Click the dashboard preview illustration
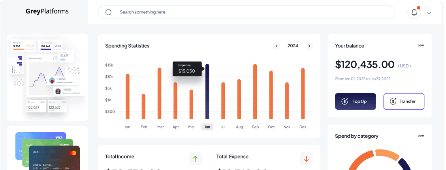446x170 pixels. point(47,77)
